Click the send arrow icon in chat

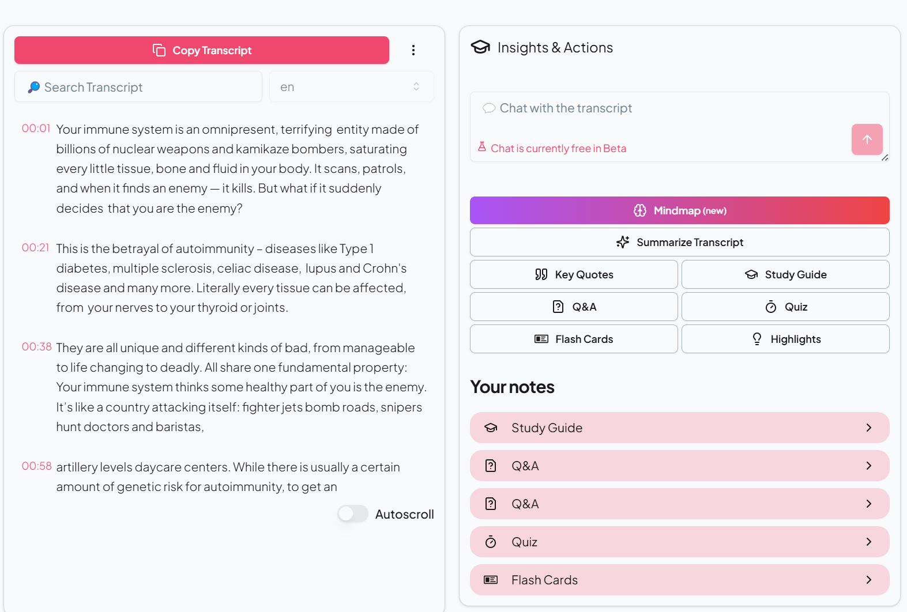[x=867, y=139]
